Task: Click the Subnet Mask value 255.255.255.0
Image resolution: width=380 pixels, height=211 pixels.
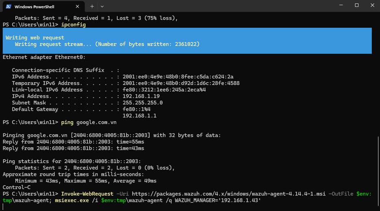Action: (x=142, y=103)
